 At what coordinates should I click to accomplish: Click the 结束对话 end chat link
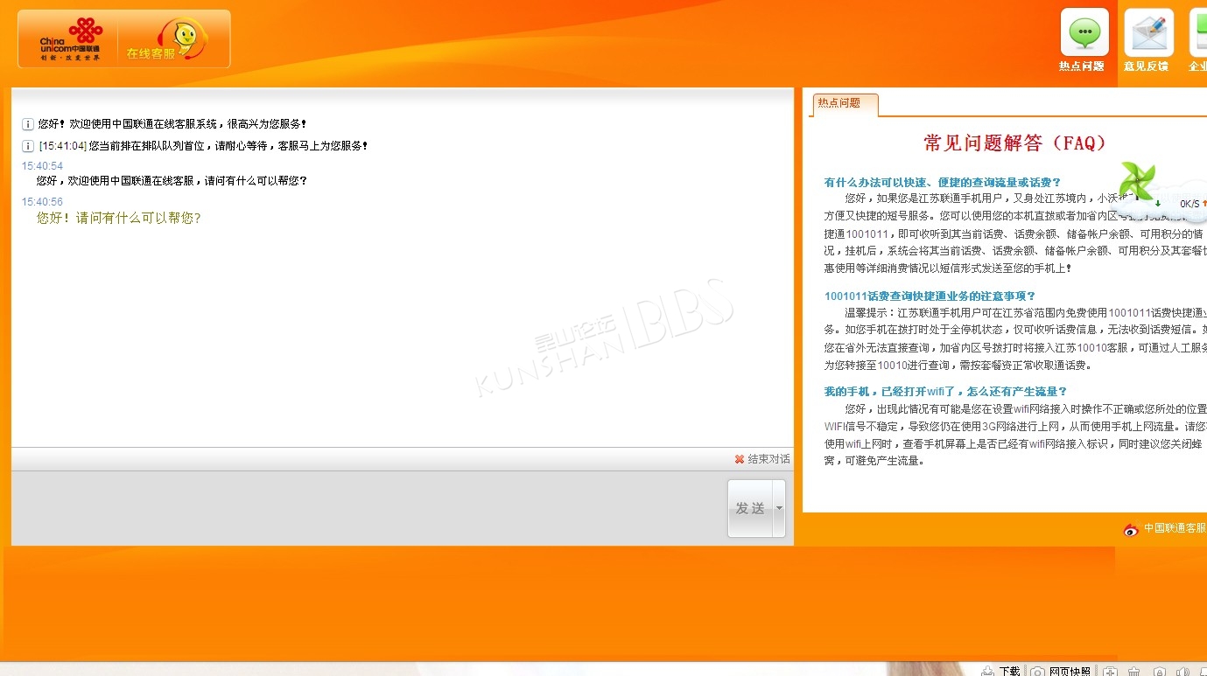[x=768, y=459]
